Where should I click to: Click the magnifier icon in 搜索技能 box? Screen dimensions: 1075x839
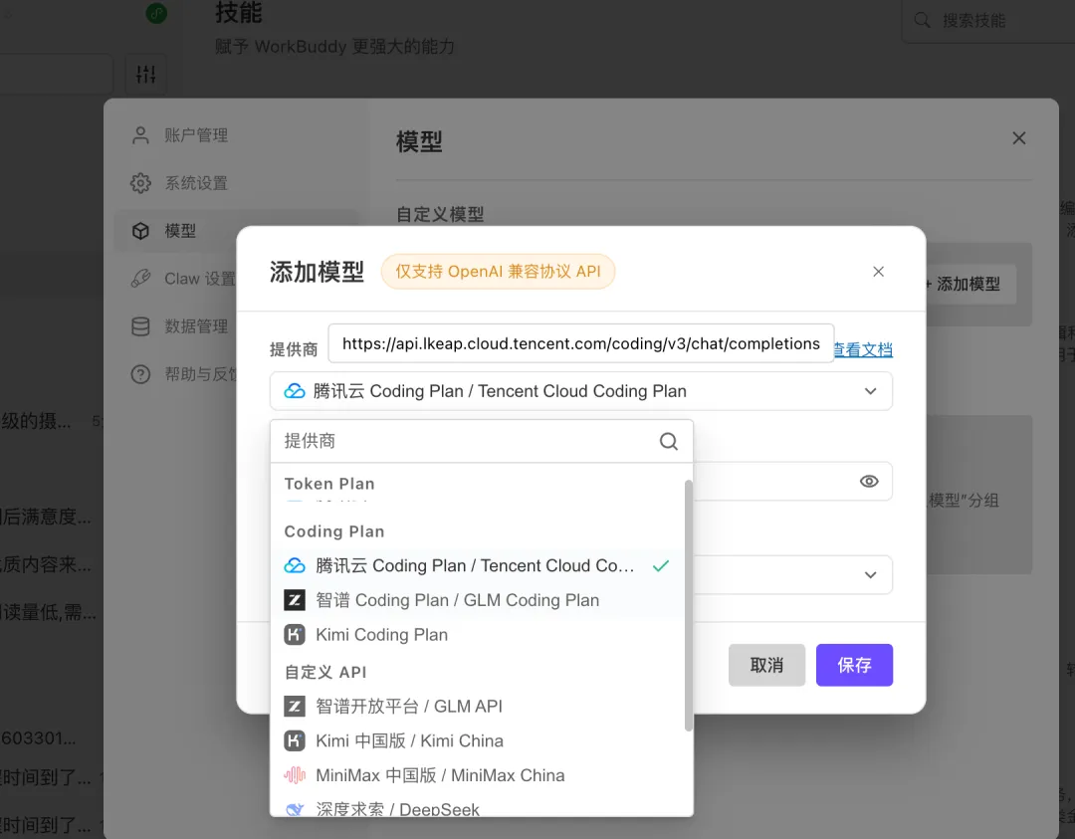pyautogui.click(x=922, y=21)
